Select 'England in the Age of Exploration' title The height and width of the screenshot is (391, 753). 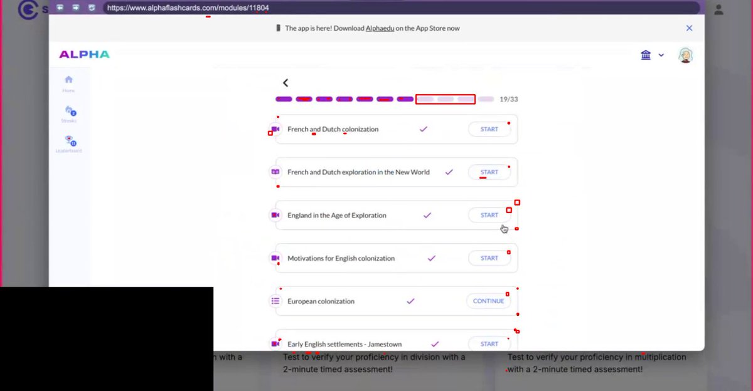pyautogui.click(x=337, y=215)
